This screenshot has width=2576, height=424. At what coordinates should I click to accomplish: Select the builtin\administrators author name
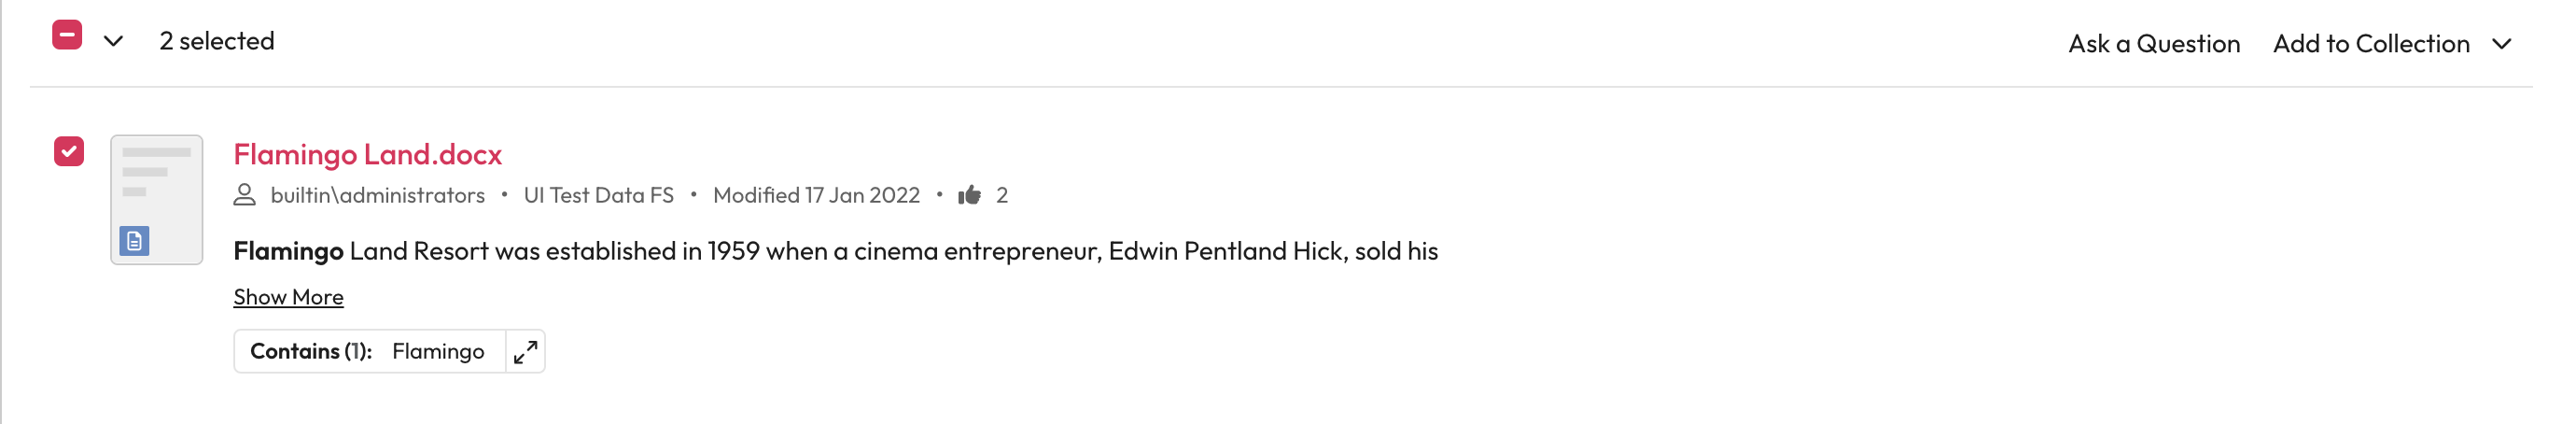[x=377, y=195]
